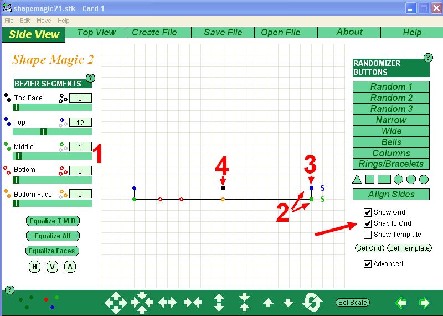Click the green left arrow navigation icon
443x316 pixels.
coord(401,303)
